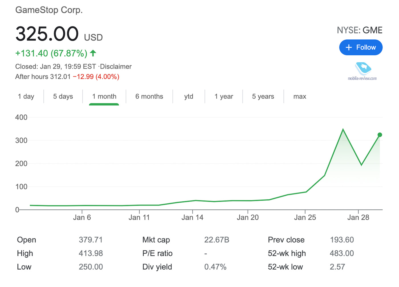This screenshot has width=399, height=287.
Task: Click the −12.99 (4.00%) red value
Action: [x=96, y=77]
